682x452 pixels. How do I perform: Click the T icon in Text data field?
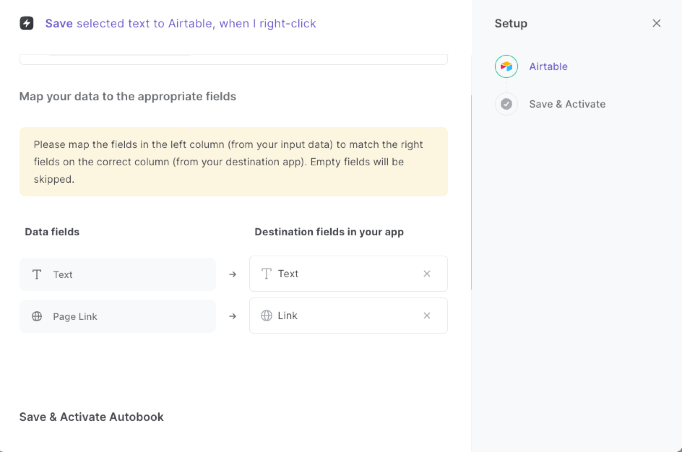point(37,274)
